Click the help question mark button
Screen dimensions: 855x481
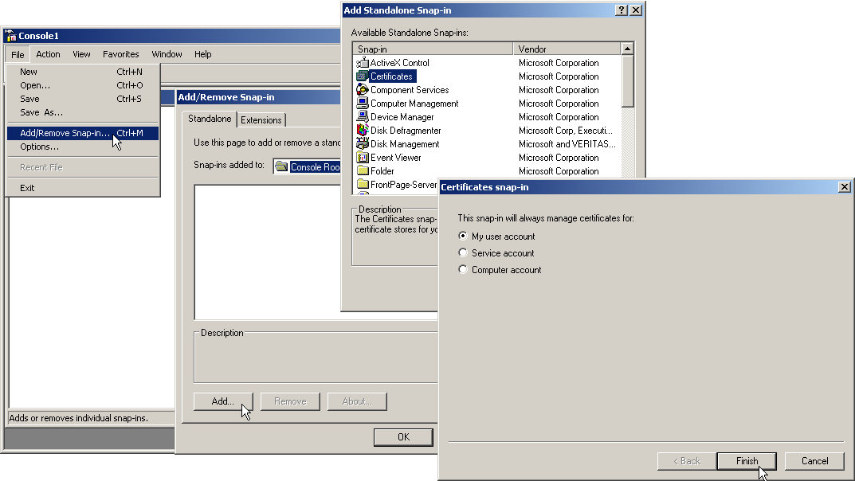(621, 10)
